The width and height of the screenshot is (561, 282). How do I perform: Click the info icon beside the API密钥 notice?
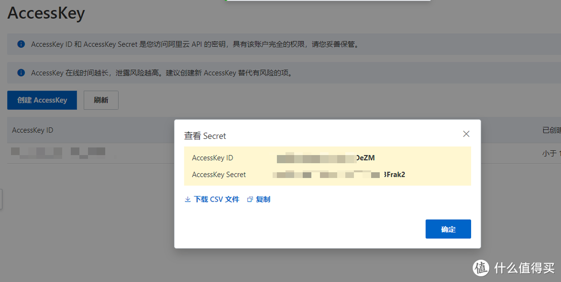pyautogui.click(x=21, y=44)
